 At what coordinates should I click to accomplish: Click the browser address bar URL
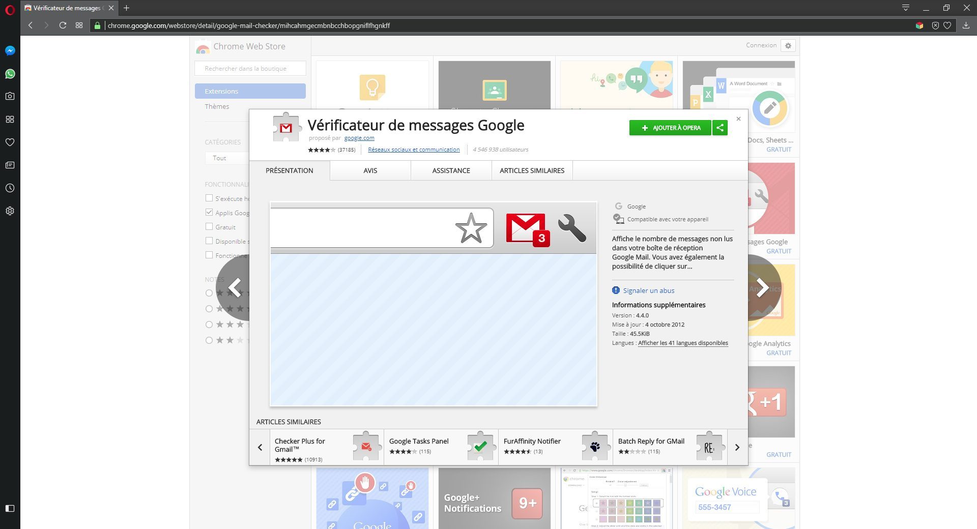(x=249, y=25)
